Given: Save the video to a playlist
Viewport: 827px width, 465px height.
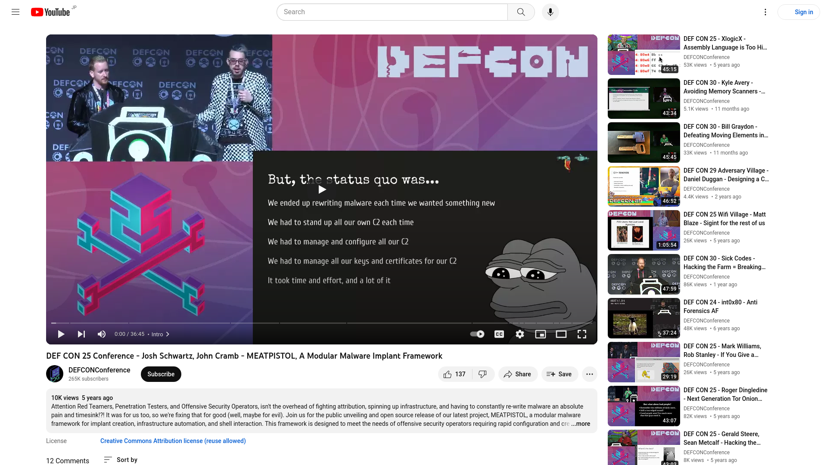Looking at the screenshot, I should click(560, 374).
